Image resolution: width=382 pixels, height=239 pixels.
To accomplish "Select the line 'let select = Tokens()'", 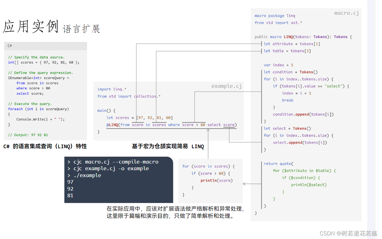I will click(x=287, y=129).
